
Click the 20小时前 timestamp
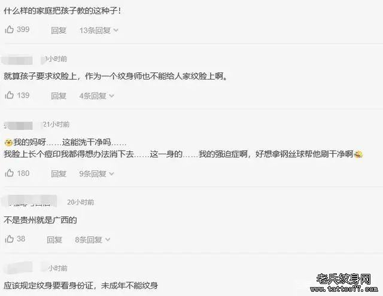81,202
